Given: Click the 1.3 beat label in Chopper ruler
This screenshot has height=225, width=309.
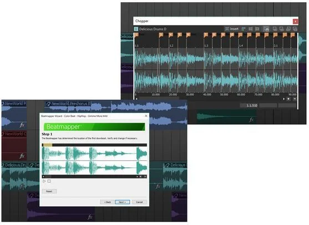Looking at the screenshot, I should [206, 45].
